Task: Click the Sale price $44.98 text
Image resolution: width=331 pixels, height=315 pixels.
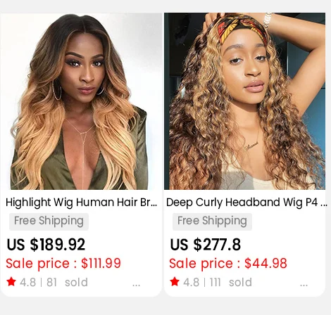Action: [228, 264]
